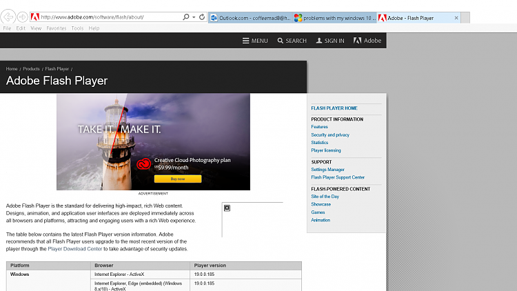Go to the Flash Player breadcrumb
Screen dimensions: 517x291
(x=57, y=69)
